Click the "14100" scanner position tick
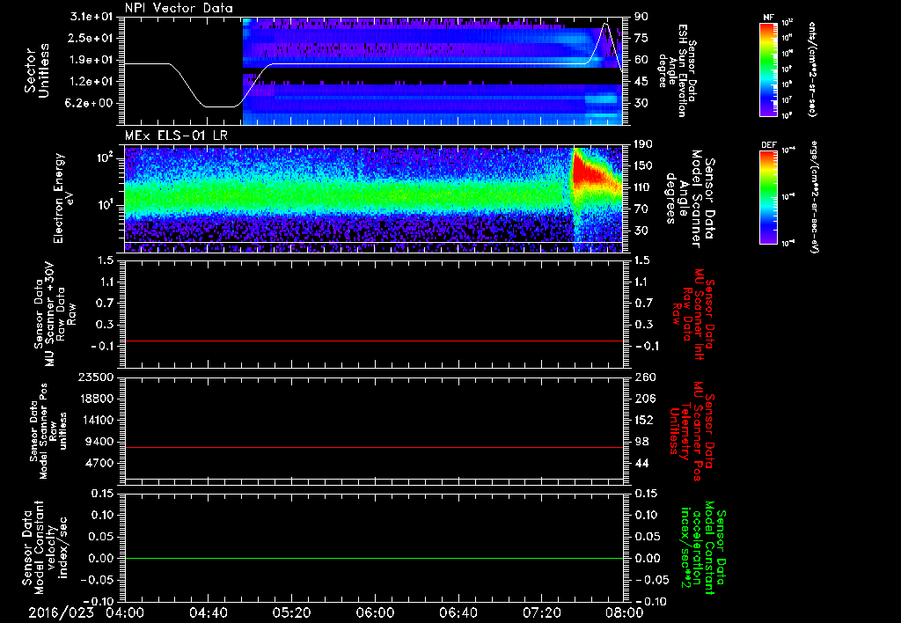 [96, 420]
